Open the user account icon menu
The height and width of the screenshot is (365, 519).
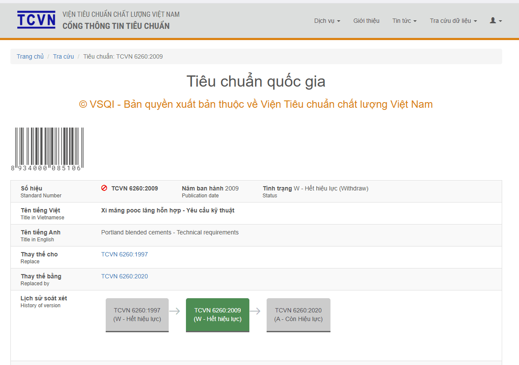point(496,21)
